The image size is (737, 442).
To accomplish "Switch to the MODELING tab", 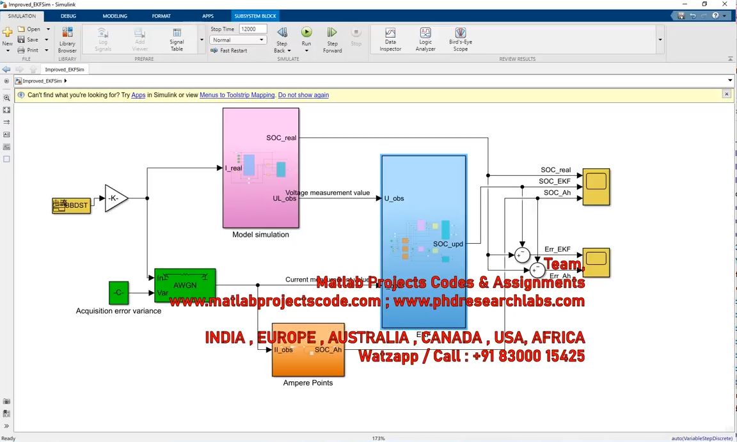I will (x=115, y=16).
